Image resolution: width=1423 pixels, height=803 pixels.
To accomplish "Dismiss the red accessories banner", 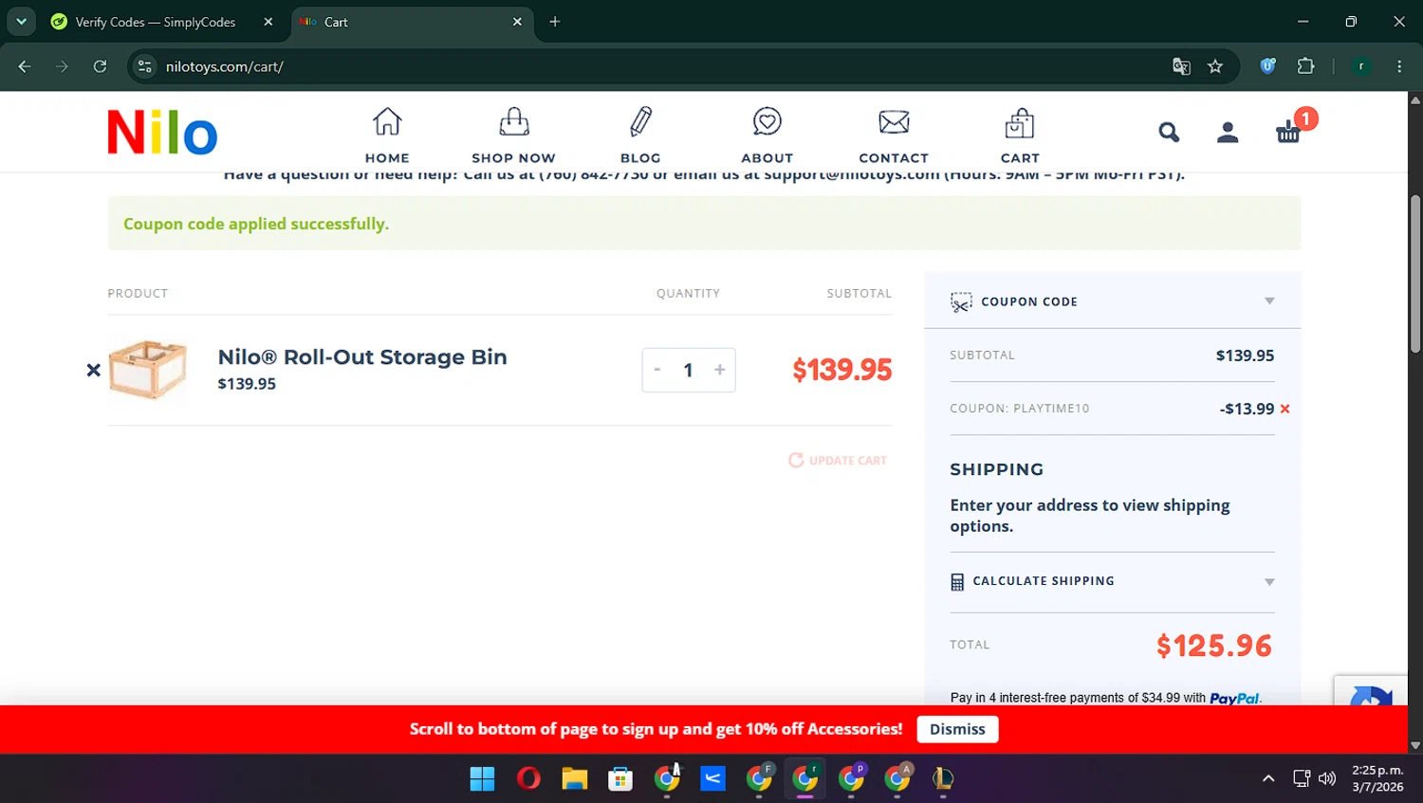I will 957,729.
